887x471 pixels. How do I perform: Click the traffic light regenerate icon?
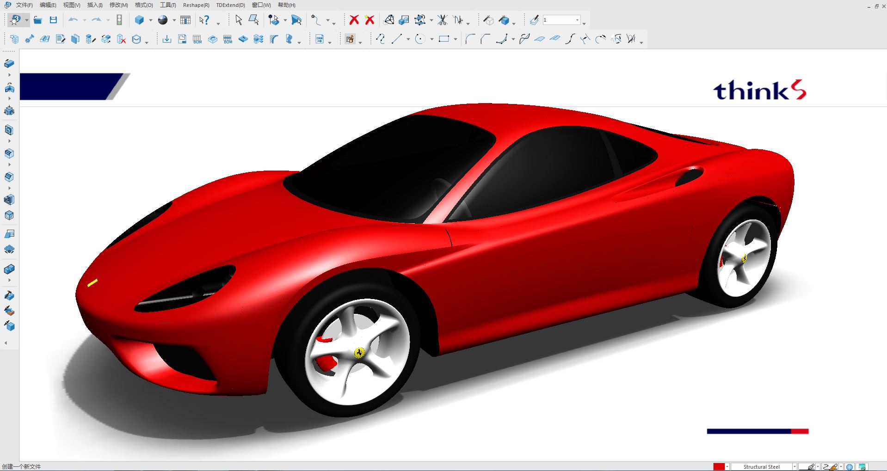coord(119,20)
